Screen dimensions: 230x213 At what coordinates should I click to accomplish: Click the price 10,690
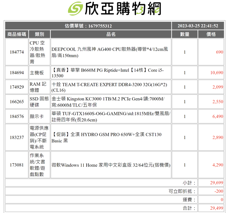pos(217,73)
